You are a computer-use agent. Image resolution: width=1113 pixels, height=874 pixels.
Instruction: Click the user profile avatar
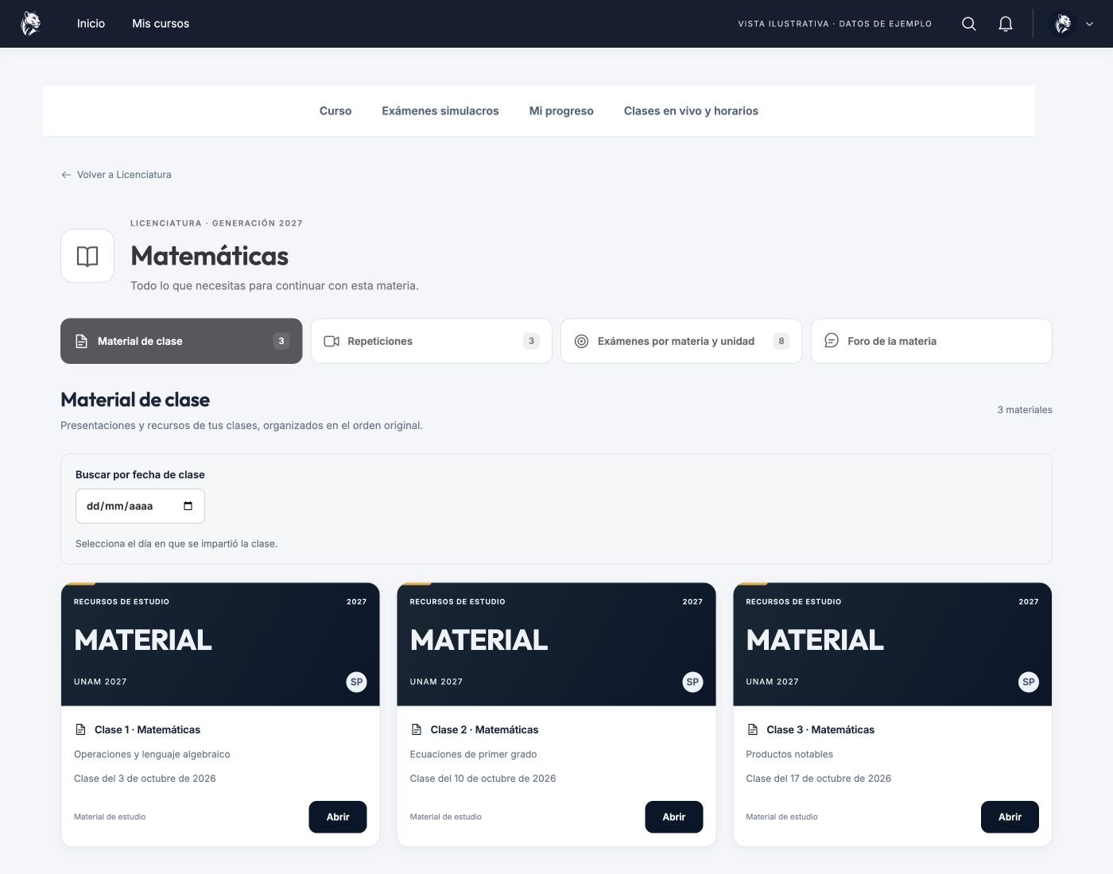[1063, 24]
